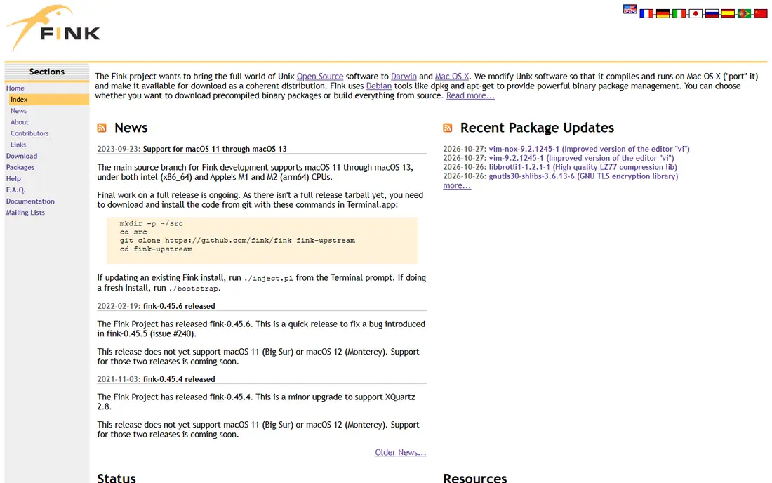The height and width of the screenshot is (483, 772).
Task: Click the News section heading
Action: (131, 128)
